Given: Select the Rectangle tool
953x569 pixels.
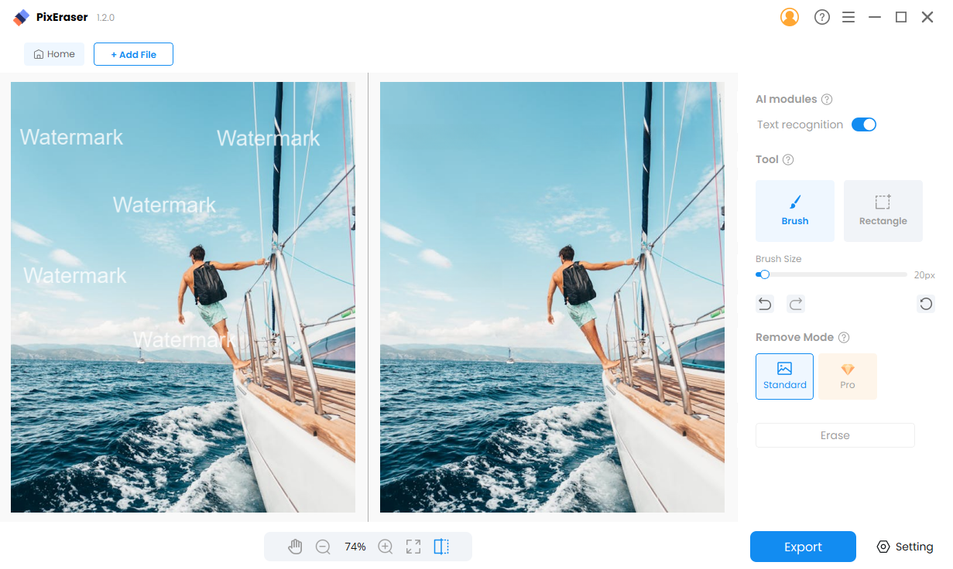Looking at the screenshot, I should click(883, 211).
